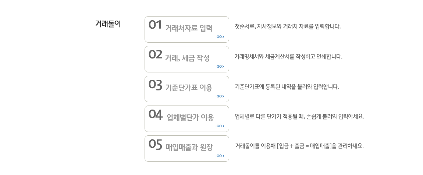Click the large 05 step number
The height and width of the screenshot is (175, 423).
tap(155, 144)
